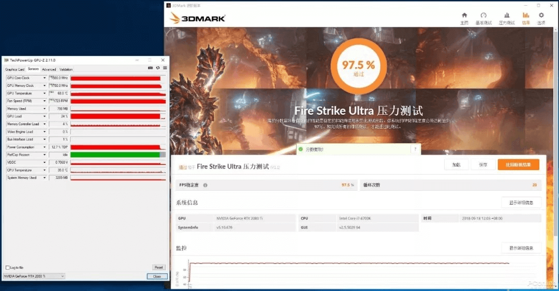Expand the Video Engine Load dropdown

(x=45, y=132)
